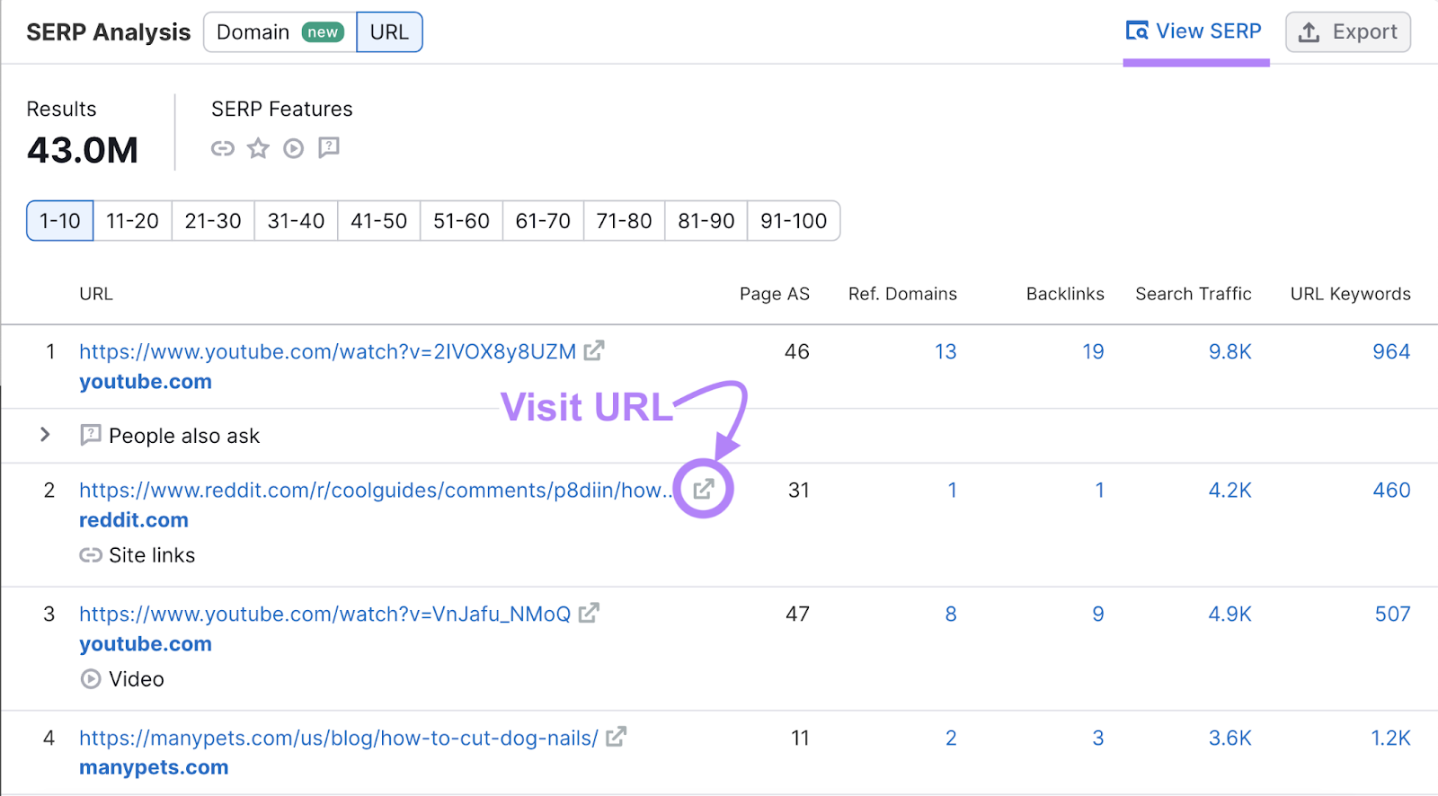Viewport: 1438px width, 796px height.
Task: Click the video SERP feature icon
Action: point(293,148)
